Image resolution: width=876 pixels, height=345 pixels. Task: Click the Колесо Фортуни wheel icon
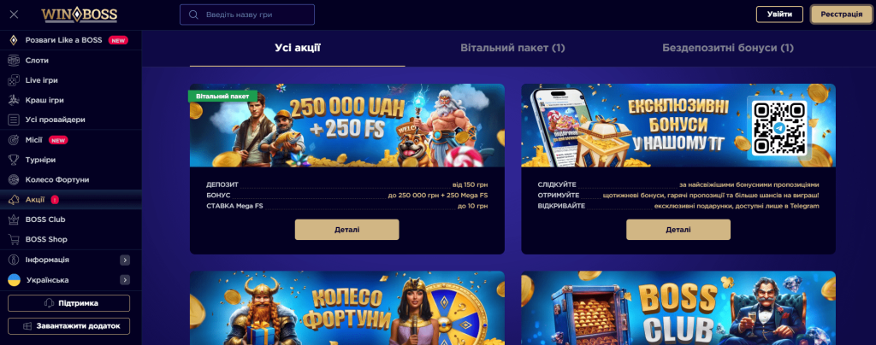[14, 180]
